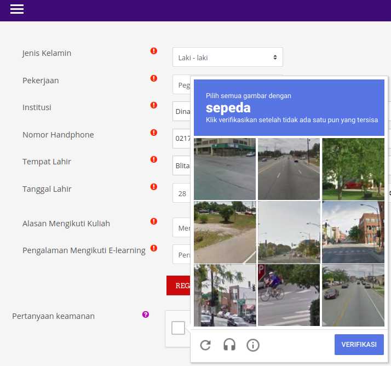Open the Pekerjaan dropdown
This screenshot has width=391, height=366.
pos(182,84)
